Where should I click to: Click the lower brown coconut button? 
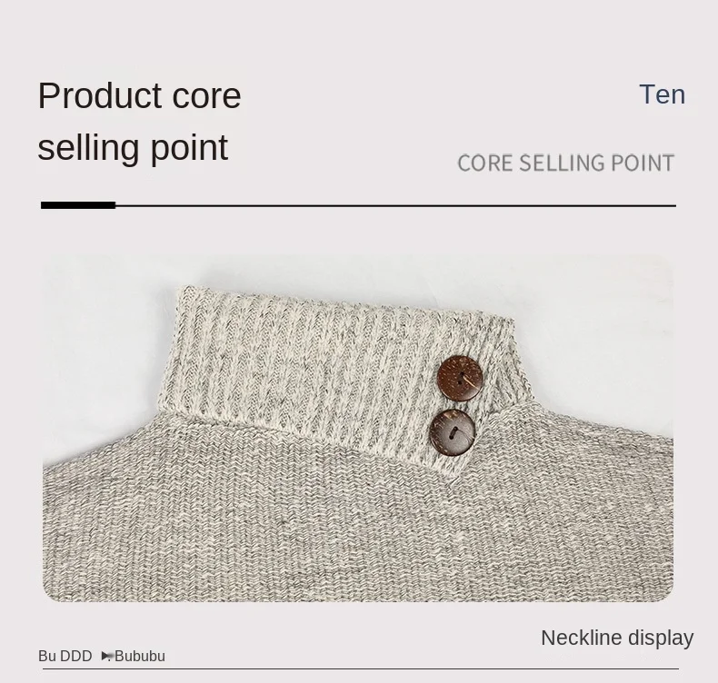click(x=453, y=432)
